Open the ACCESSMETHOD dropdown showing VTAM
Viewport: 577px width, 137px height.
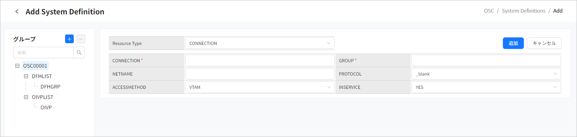tap(260, 87)
